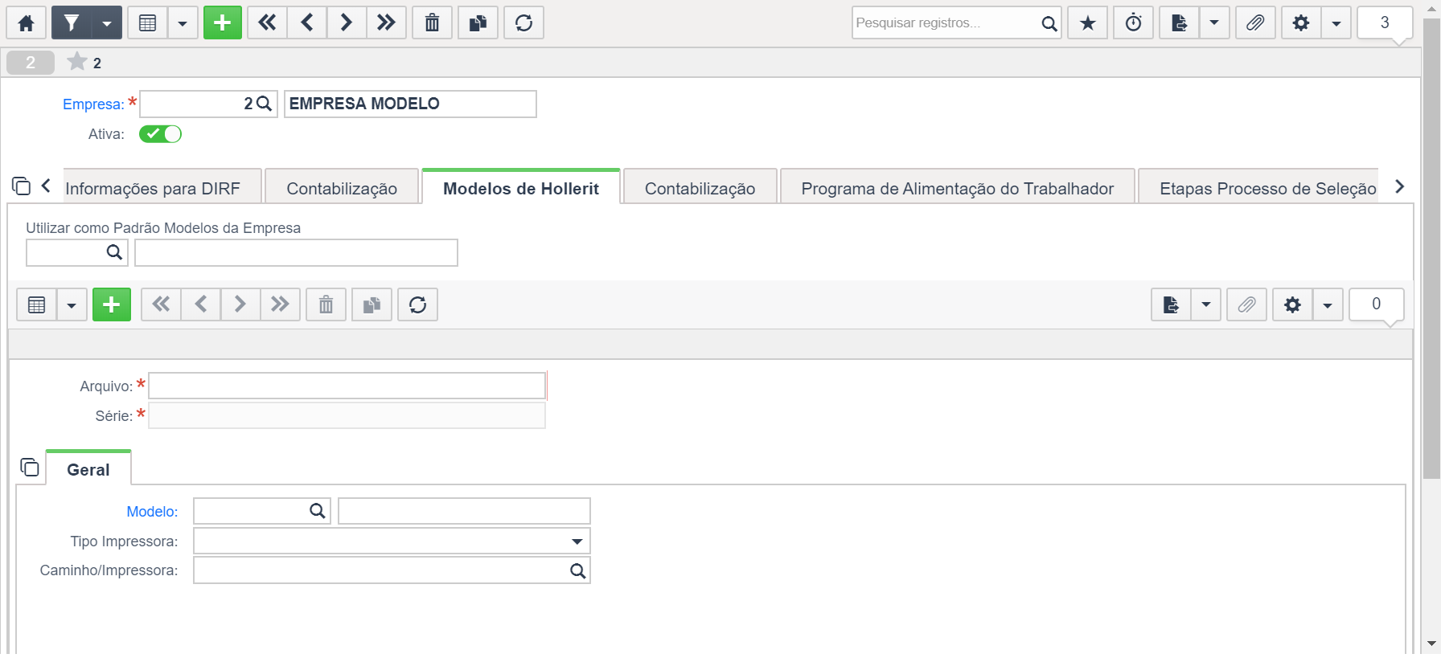This screenshot has width=1441, height=662.
Task: Open the timer stopwatch button
Action: (1133, 22)
